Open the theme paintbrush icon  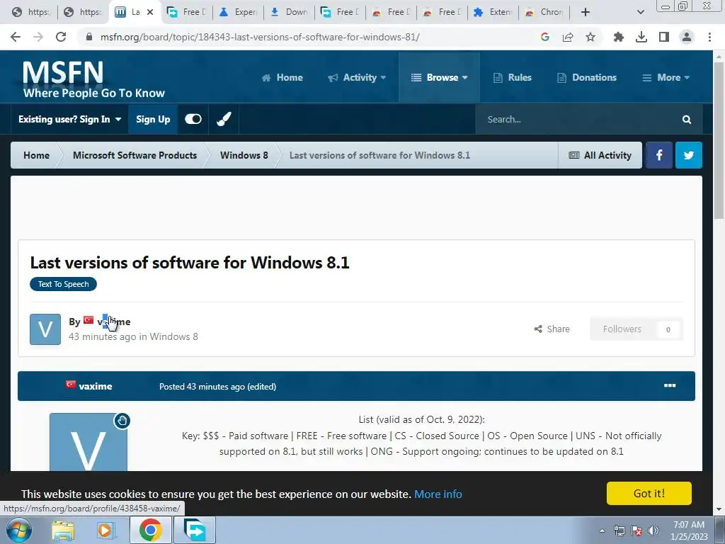(x=224, y=119)
